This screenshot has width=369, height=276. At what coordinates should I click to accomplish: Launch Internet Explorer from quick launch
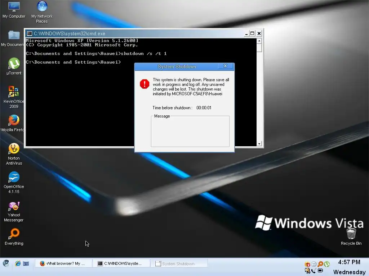pos(18,263)
